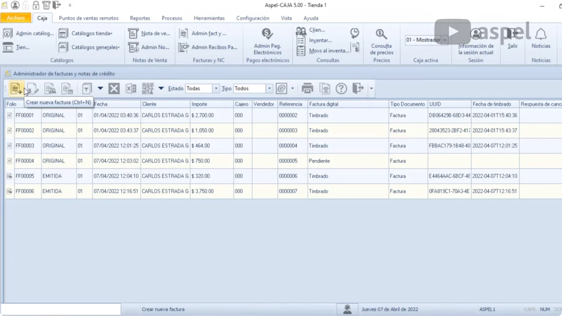Screen dimensions: 562x316
Task: Switch to the Herramientas ribbon tab
Action: (209, 18)
